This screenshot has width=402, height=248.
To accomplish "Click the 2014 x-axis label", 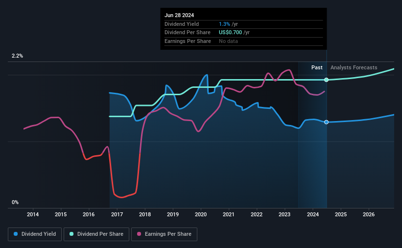I will [33, 214].
